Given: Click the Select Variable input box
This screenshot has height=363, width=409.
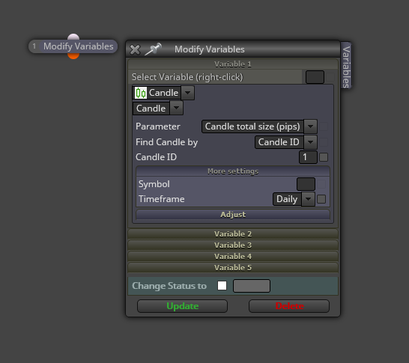Looking at the screenshot, I should (315, 77).
